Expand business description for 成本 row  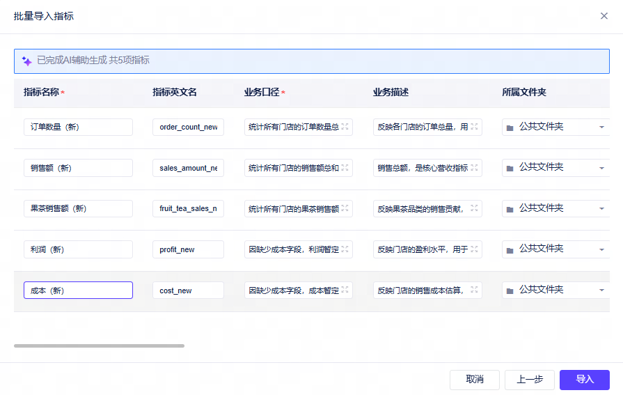(474, 290)
